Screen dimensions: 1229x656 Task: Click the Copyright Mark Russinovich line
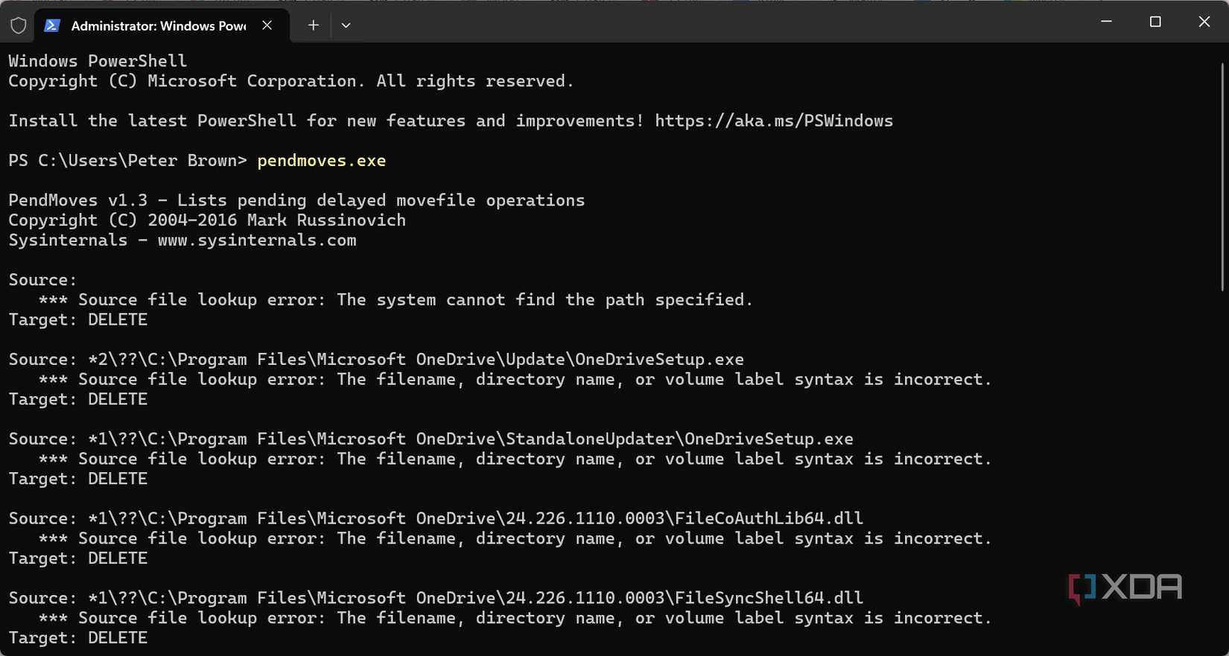tap(206, 220)
